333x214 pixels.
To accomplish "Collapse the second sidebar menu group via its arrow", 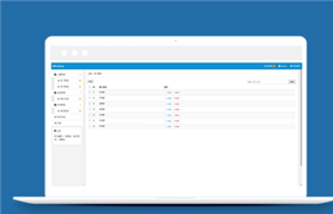I will (80, 93).
